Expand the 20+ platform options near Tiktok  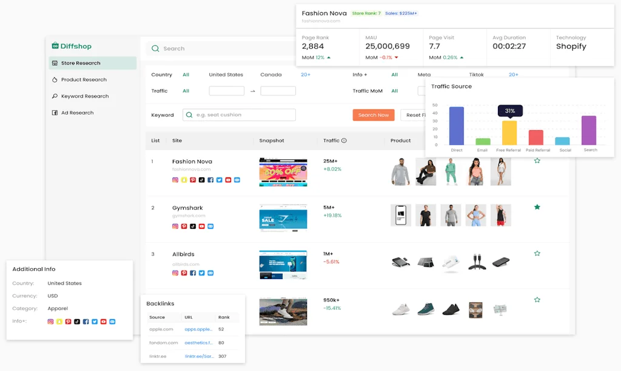click(x=514, y=74)
